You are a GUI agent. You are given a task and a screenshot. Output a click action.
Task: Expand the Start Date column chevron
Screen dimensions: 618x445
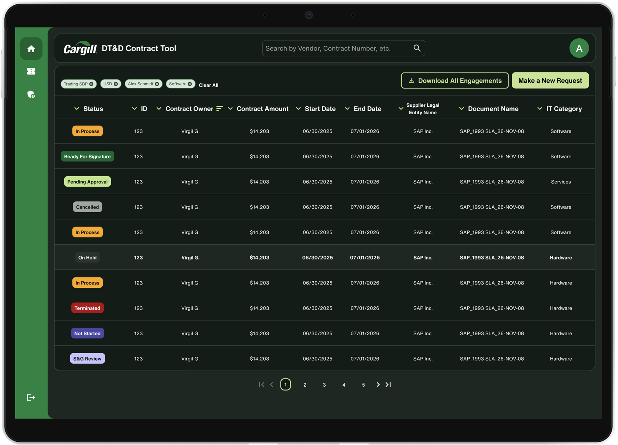pyautogui.click(x=298, y=108)
